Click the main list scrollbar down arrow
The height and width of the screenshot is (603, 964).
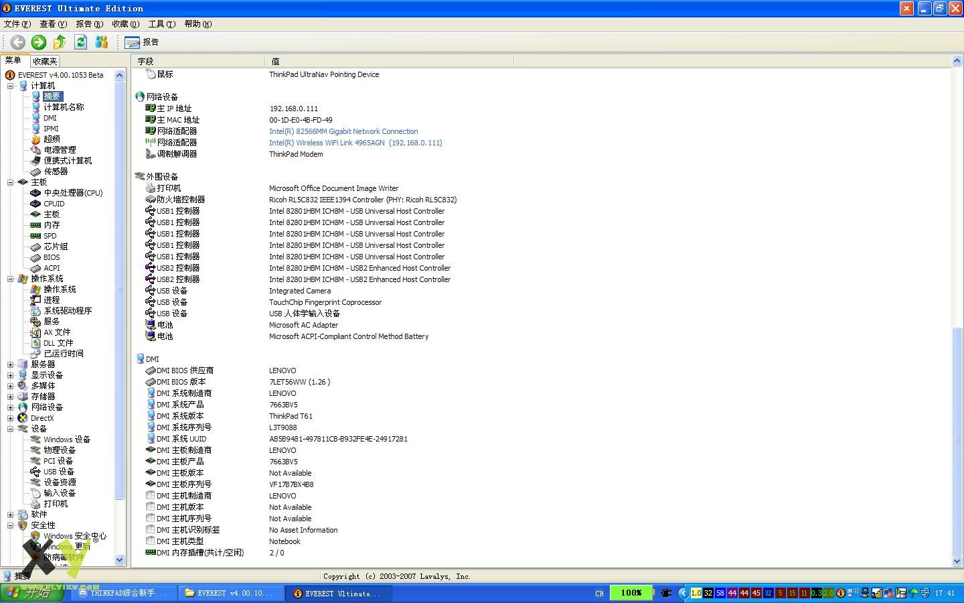(957, 561)
